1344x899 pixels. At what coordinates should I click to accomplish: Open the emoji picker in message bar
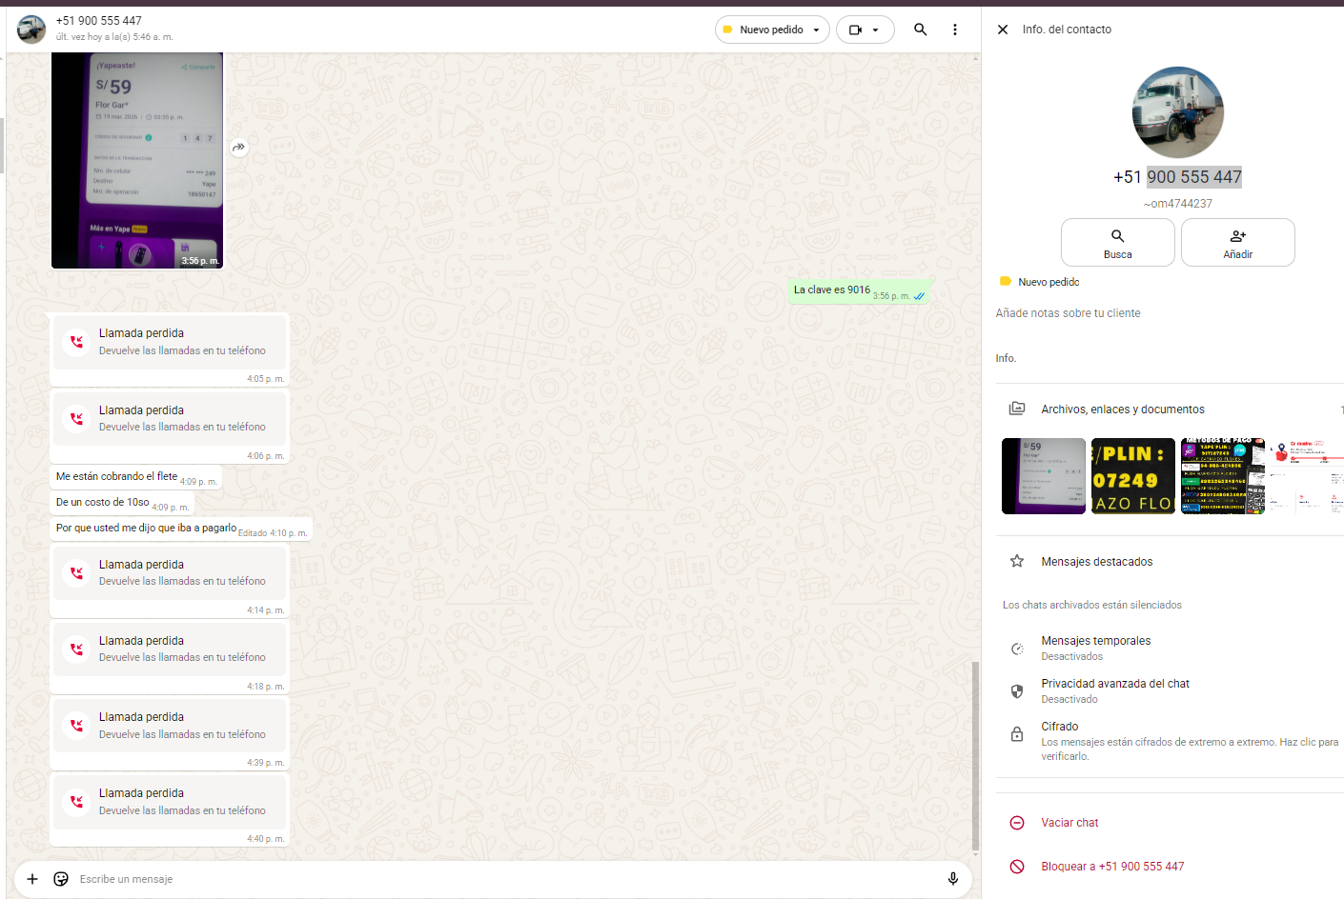tap(61, 879)
